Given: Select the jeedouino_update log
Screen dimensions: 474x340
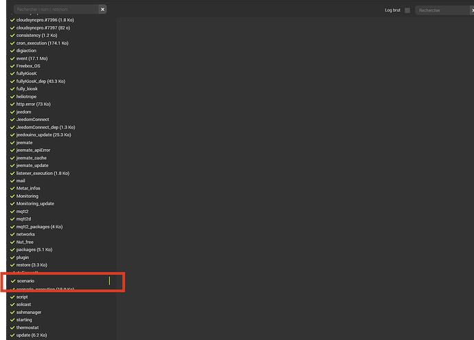Looking at the screenshot, I should point(43,135).
